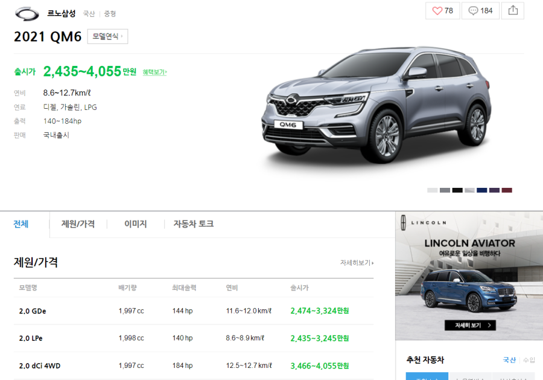543x380 pixels.
Task: Open the 184 comments speech bubble
Action: pos(480,11)
